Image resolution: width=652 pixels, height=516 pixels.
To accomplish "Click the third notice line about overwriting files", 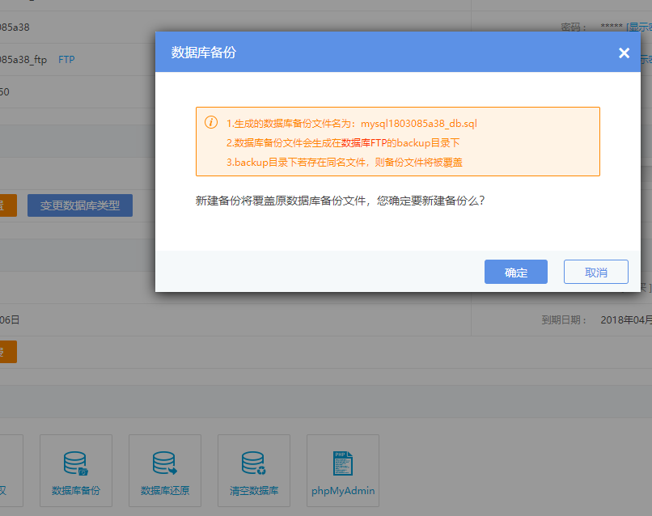I will [x=344, y=163].
